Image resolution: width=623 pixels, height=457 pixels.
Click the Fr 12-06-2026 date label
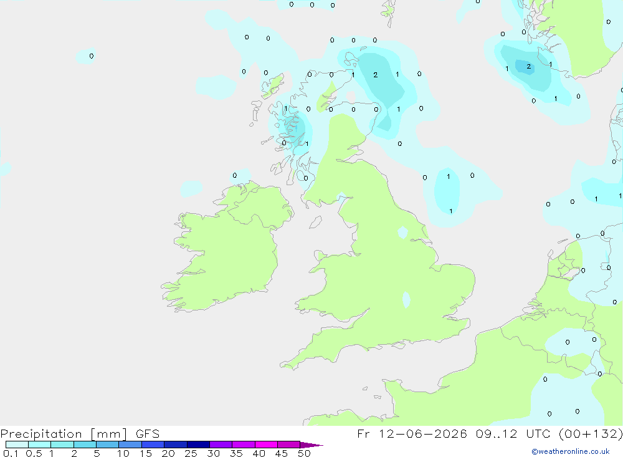pos(412,434)
